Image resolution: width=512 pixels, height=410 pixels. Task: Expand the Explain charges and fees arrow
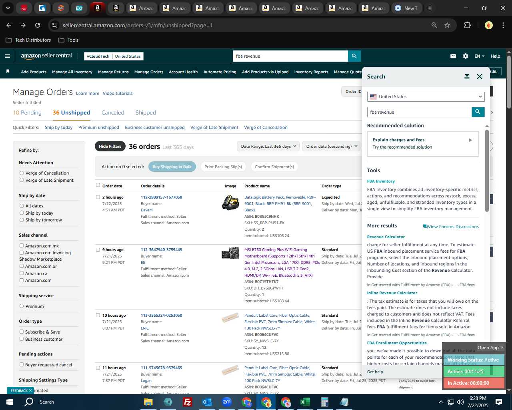(470, 140)
